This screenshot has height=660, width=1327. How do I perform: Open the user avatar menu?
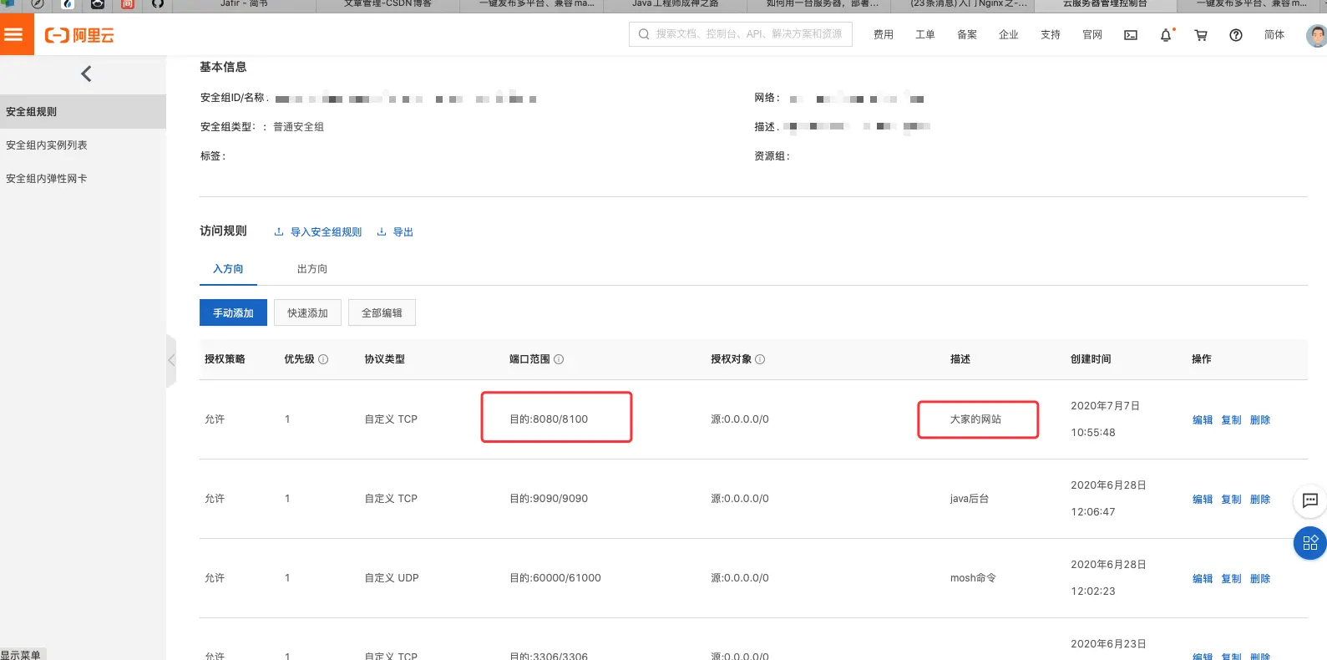[x=1317, y=35]
